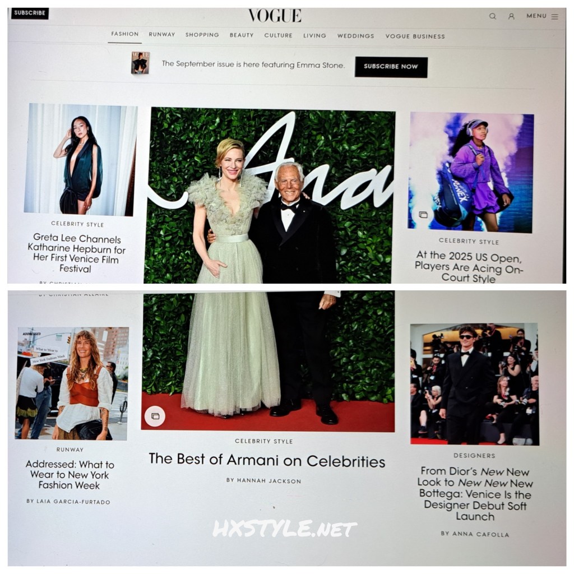Click the September issue cover thumbnail
This screenshot has height=574, width=574.
click(x=140, y=63)
